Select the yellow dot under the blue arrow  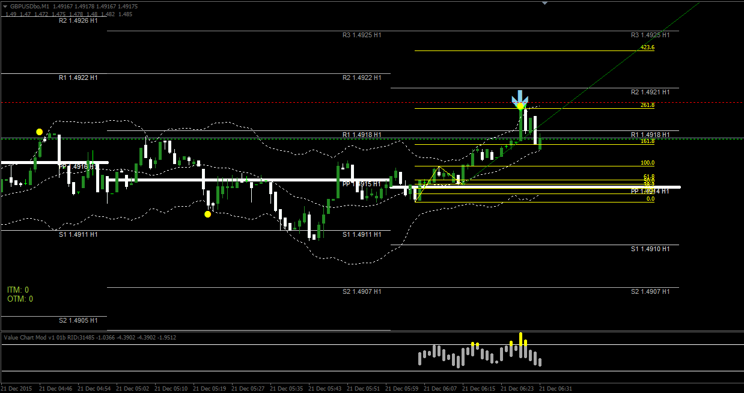(x=520, y=106)
